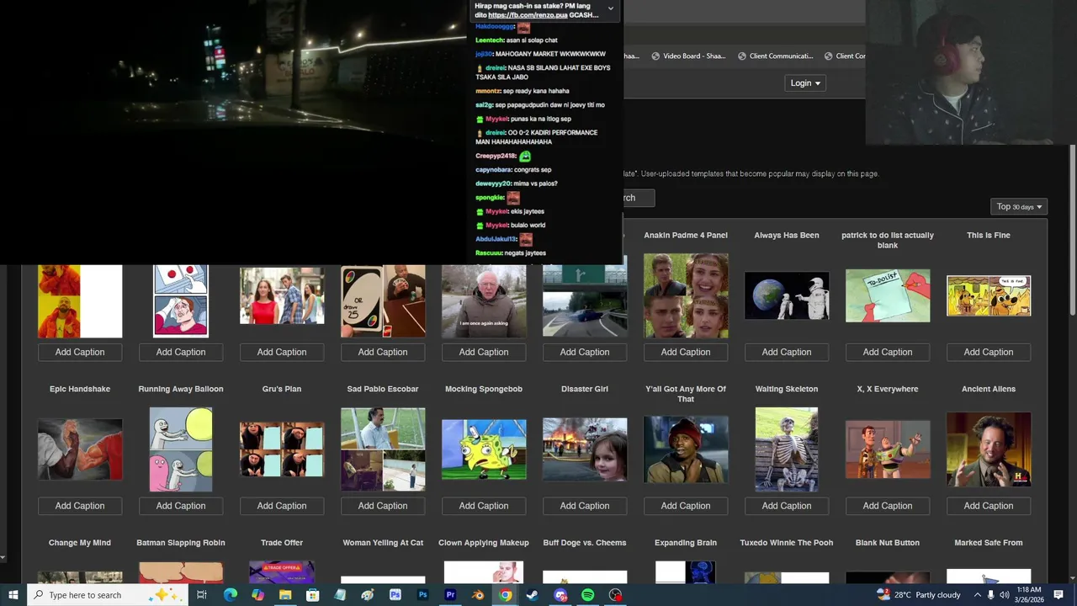Open the Client Communicati... bookmark
The width and height of the screenshot is (1077, 606).
(x=775, y=56)
